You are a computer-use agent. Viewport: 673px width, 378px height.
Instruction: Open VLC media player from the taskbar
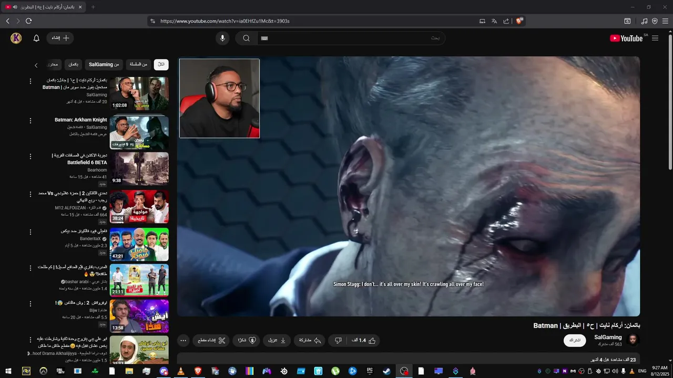tap(181, 371)
